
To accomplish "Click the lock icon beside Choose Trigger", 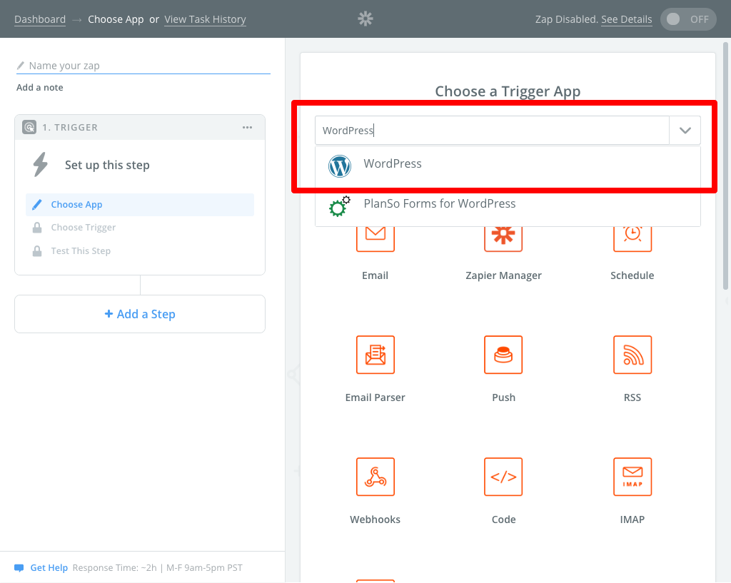I will tap(37, 228).
